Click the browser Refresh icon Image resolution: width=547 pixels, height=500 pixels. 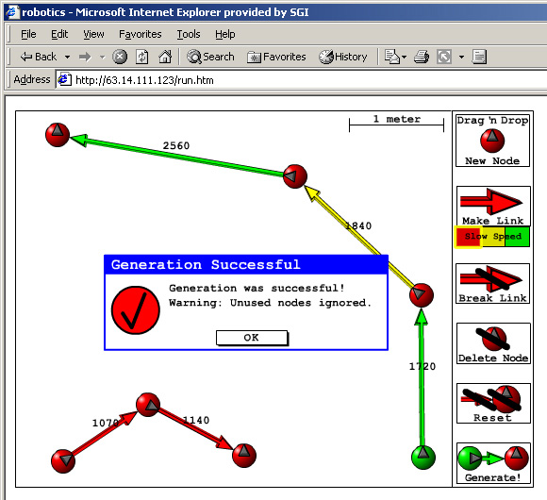click(142, 57)
